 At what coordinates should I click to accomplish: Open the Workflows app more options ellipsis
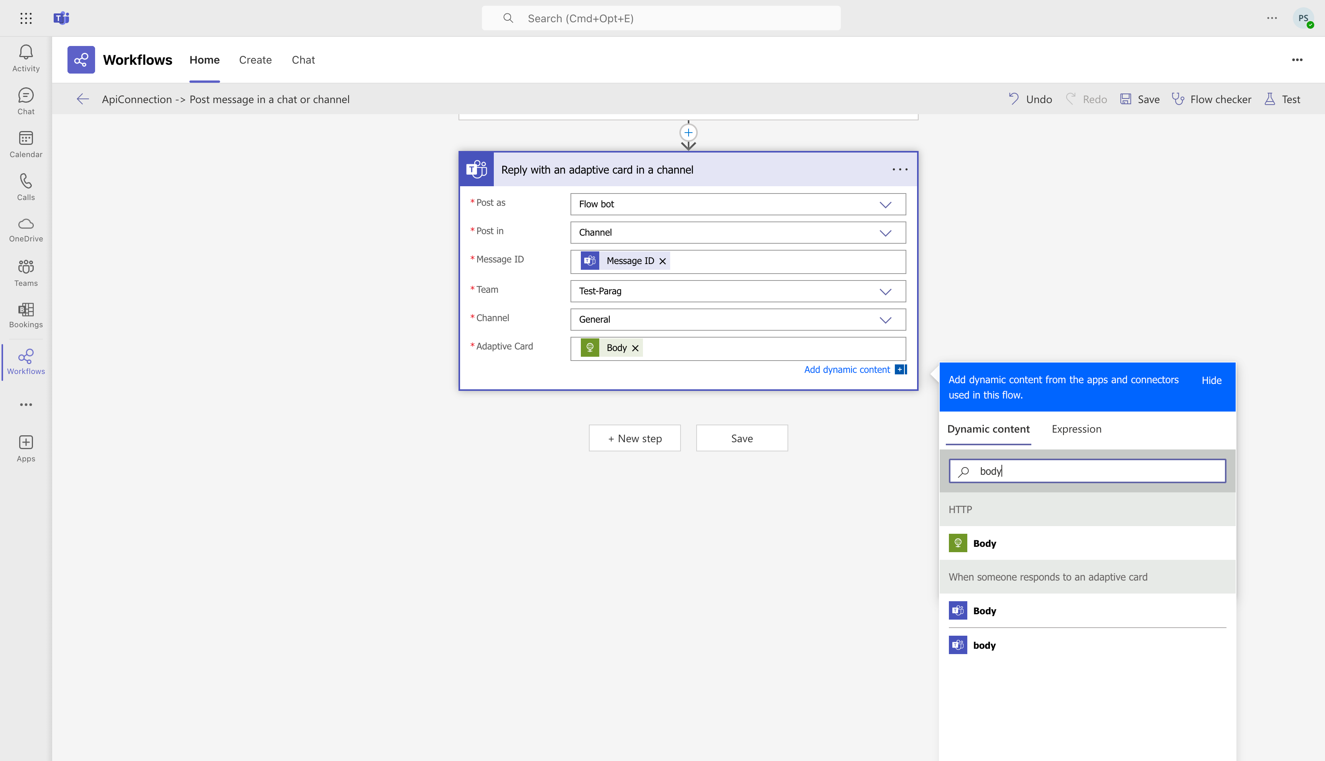(x=1297, y=59)
